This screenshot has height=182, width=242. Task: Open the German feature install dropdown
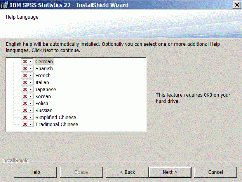(x=27, y=62)
